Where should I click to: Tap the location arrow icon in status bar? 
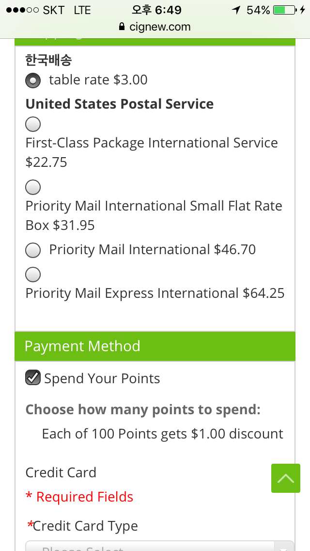tap(236, 10)
